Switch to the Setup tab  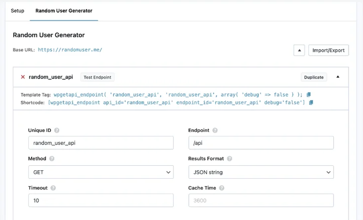[x=17, y=10]
